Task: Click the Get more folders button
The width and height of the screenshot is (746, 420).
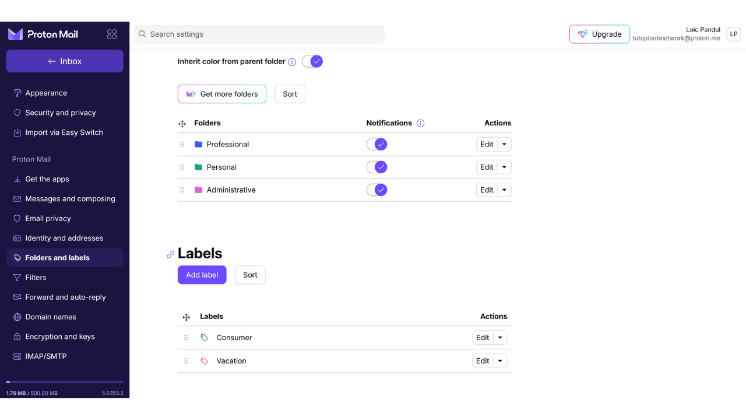Action: 221,94
